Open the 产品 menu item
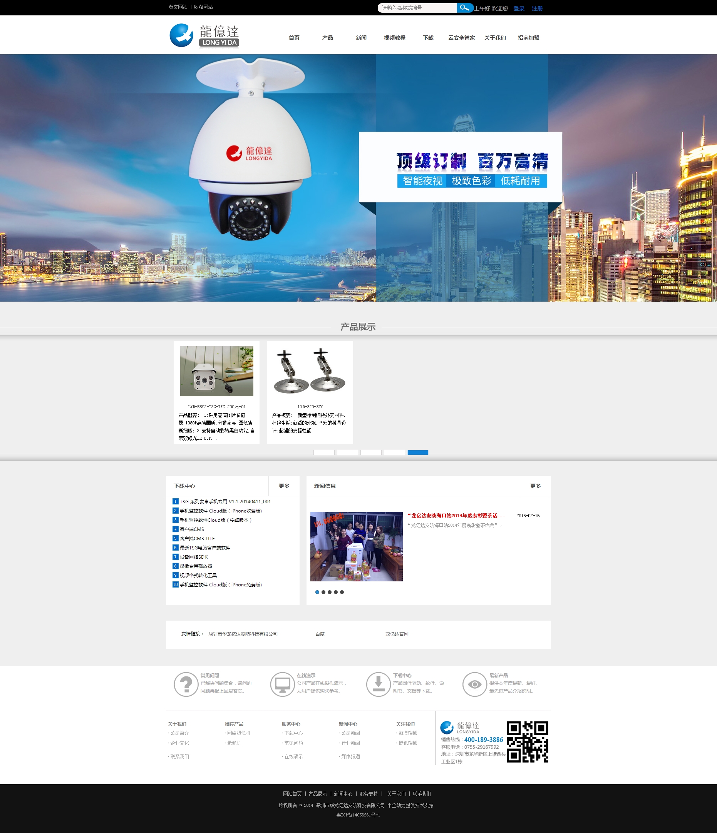Image resolution: width=717 pixels, height=833 pixels. click(x=328, y=38)
